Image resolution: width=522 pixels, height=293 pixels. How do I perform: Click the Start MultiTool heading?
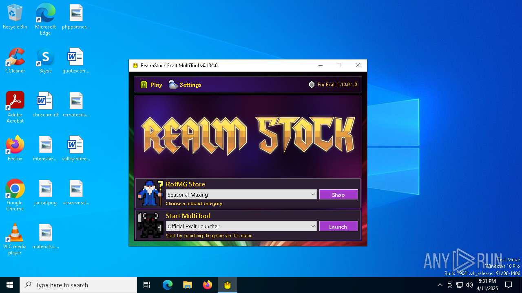[x=188, y=216]
